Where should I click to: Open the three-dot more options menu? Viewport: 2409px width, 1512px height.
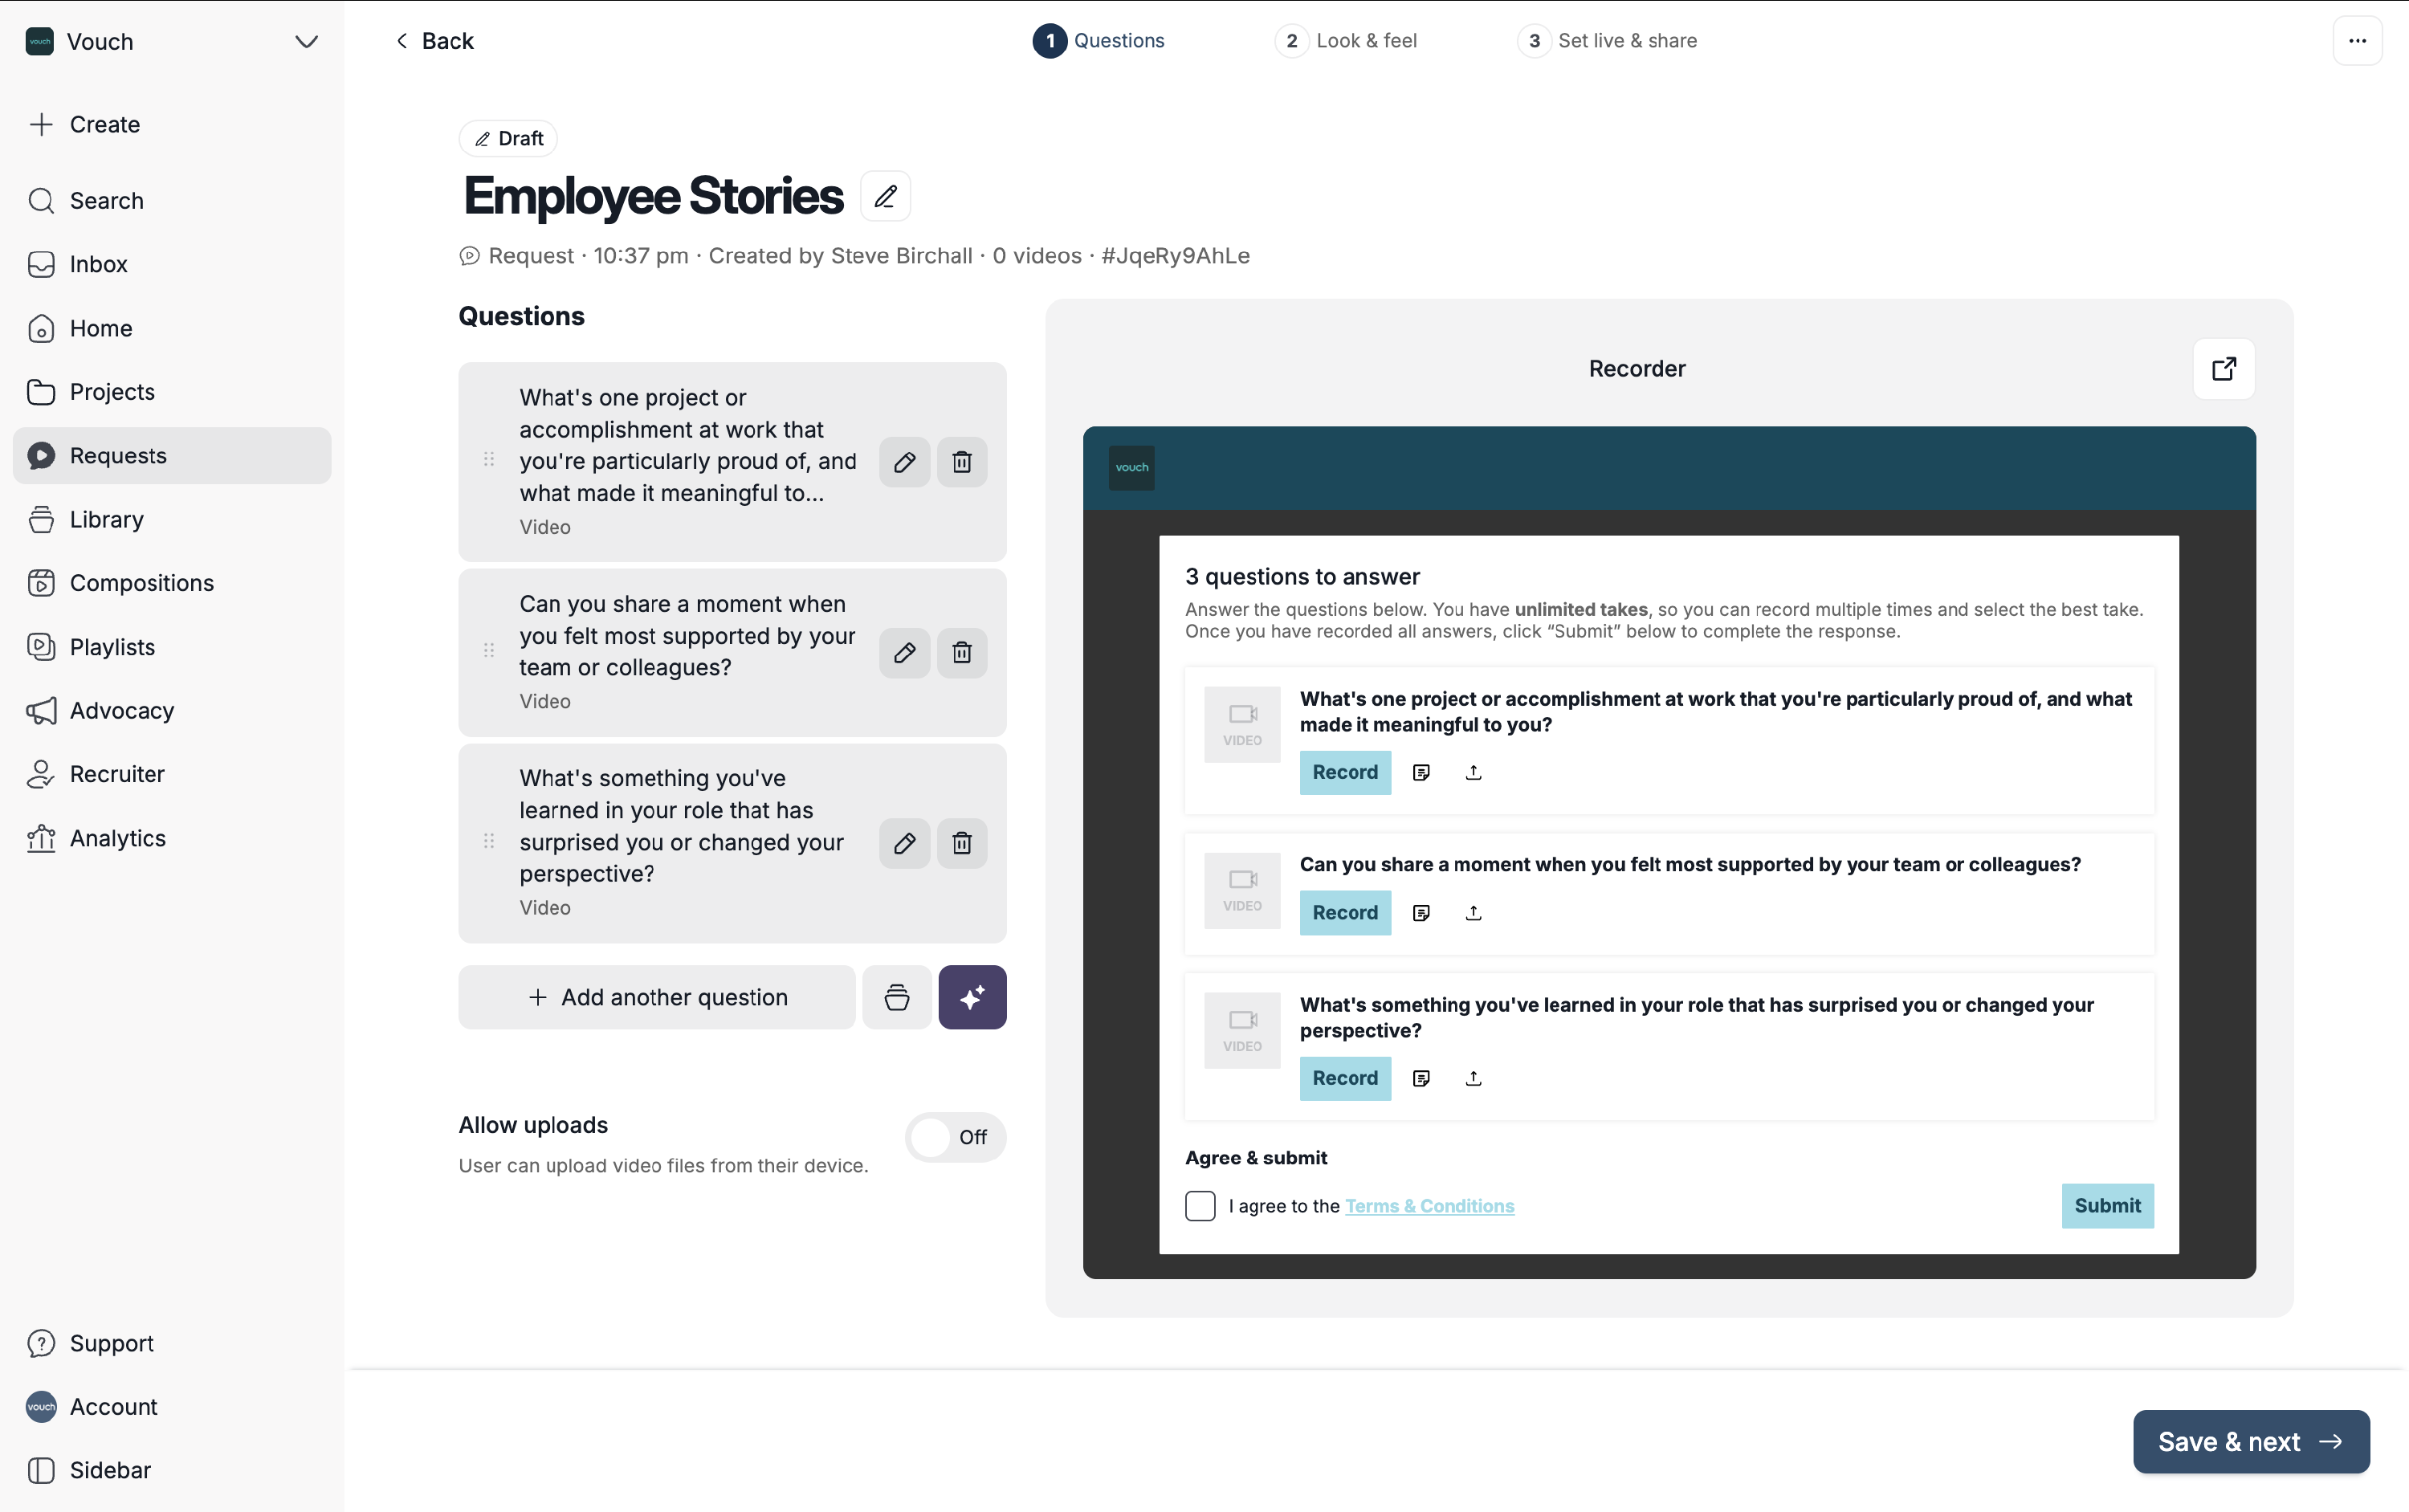pyautogui.click(x=2356, y=41)
